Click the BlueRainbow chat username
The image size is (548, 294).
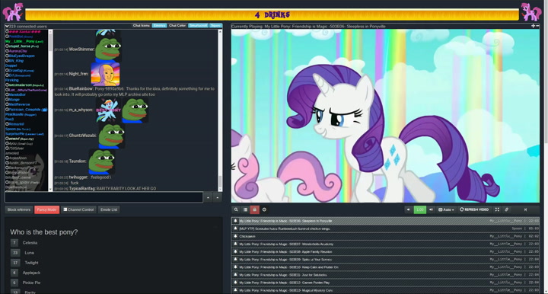point(81,89)
